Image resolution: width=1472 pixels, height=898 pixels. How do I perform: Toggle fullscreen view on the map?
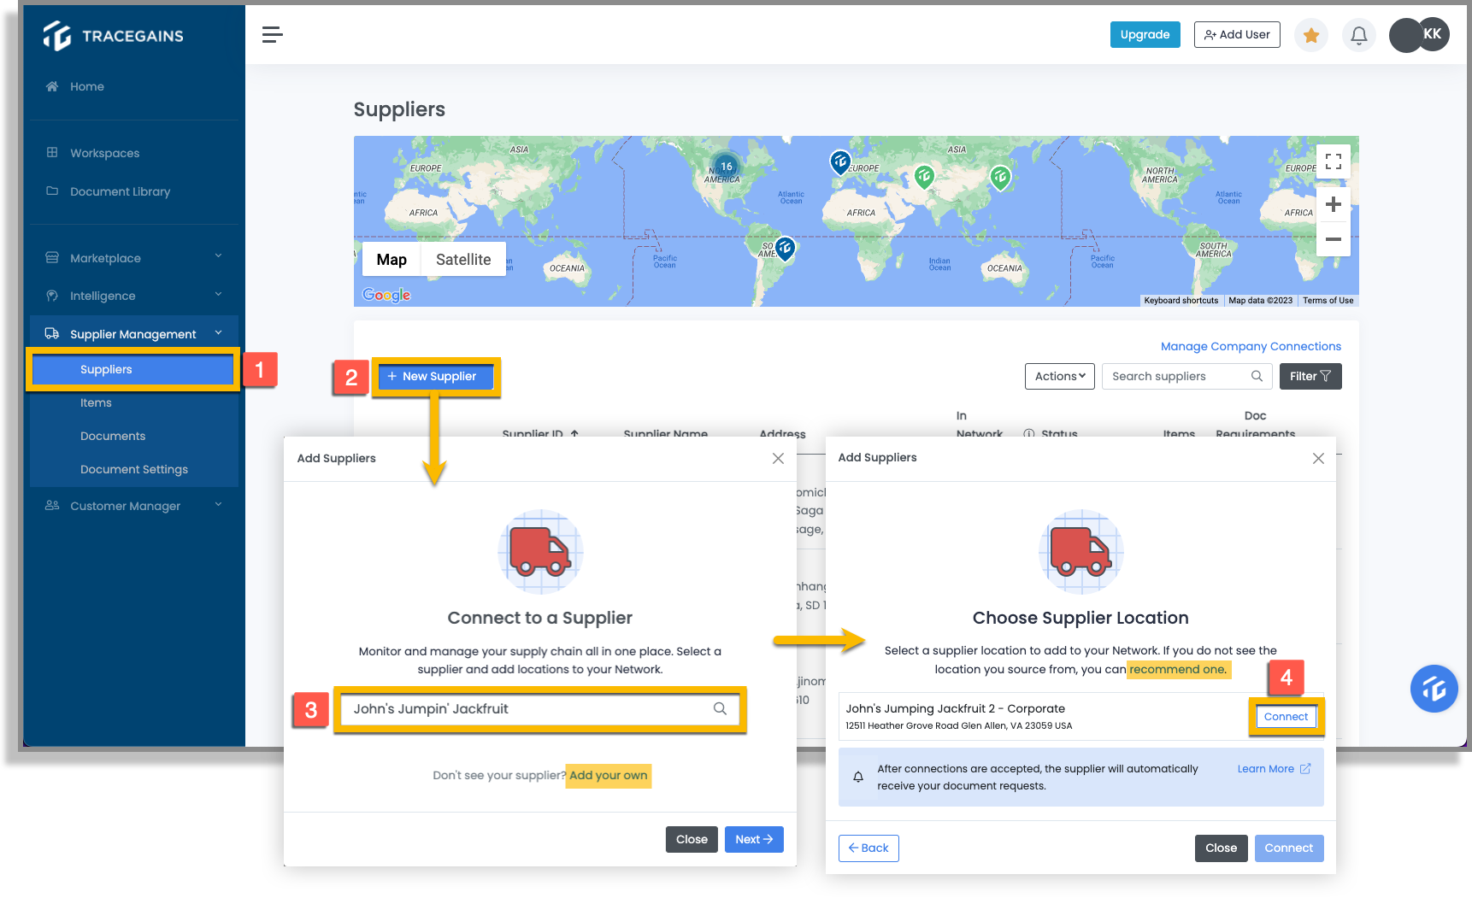[1333, 161]
